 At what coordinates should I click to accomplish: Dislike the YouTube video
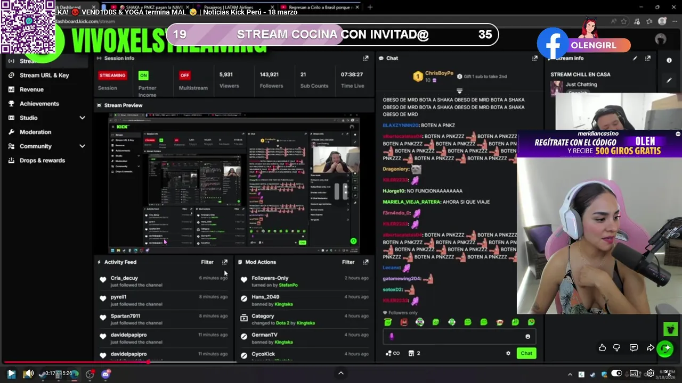point(616,347)
